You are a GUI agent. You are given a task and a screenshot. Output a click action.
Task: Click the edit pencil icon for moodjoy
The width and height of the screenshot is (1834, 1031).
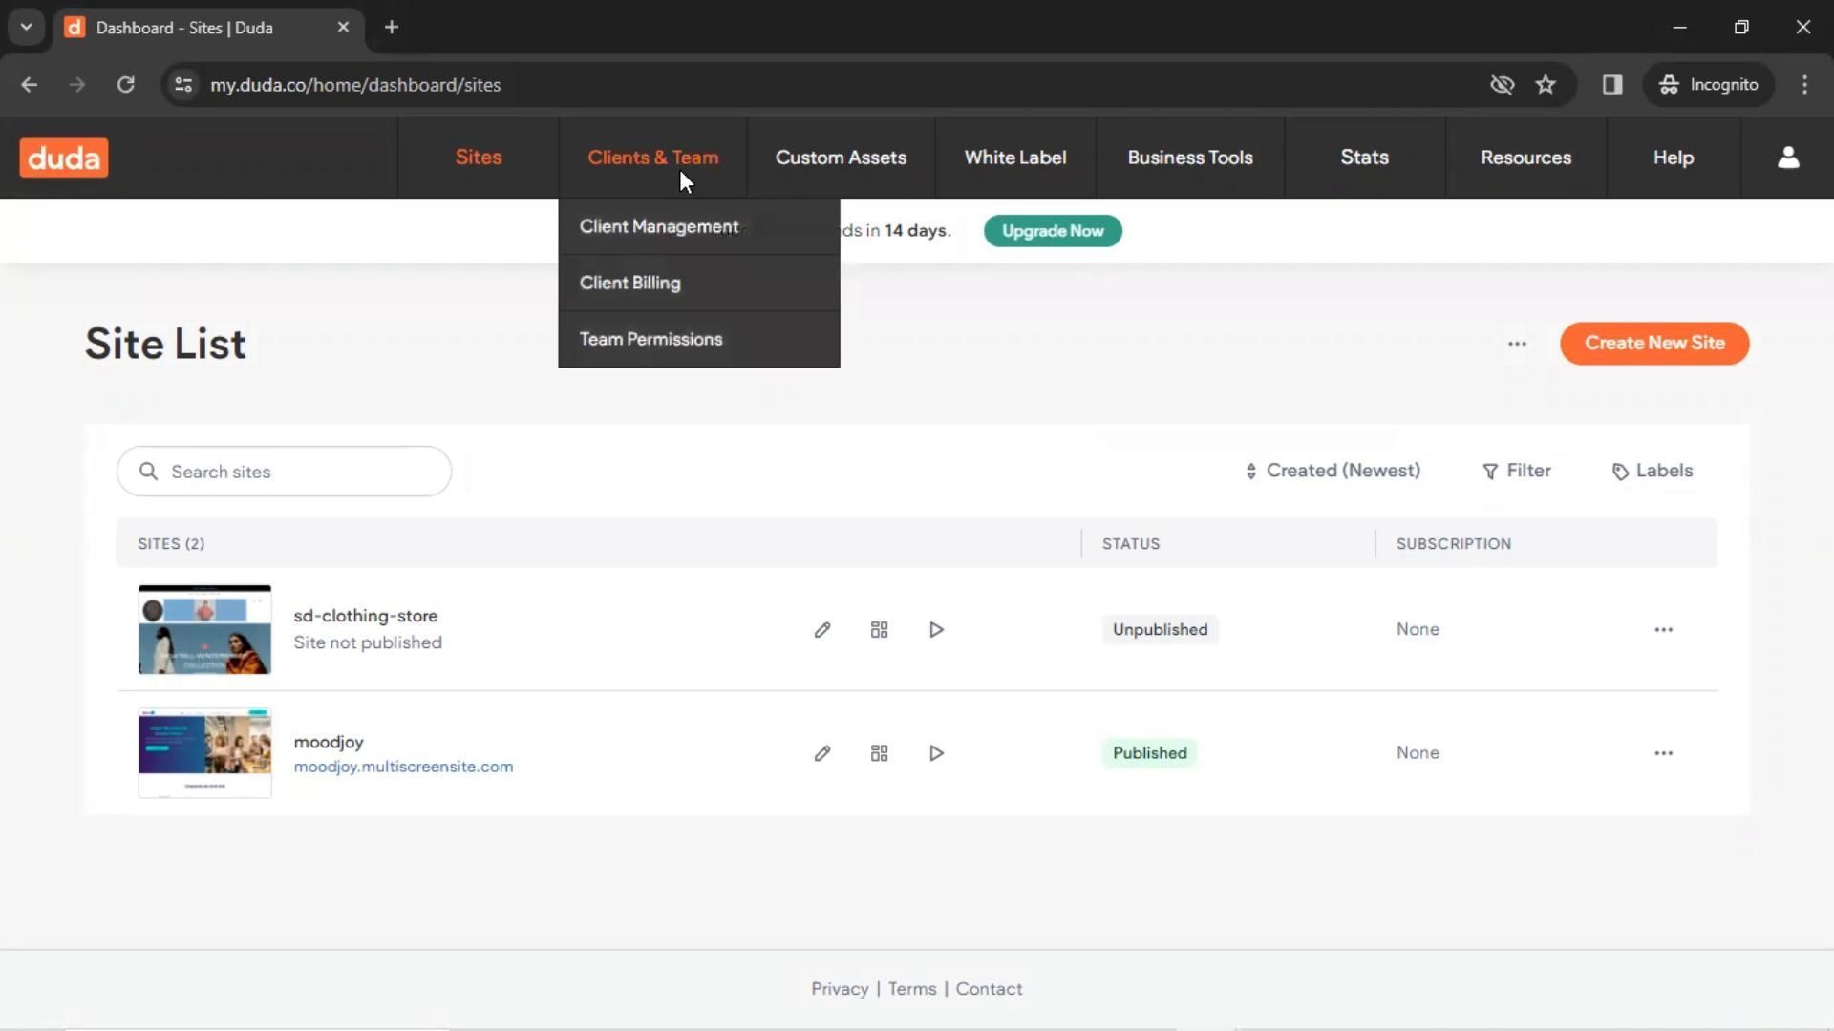coord(821,753)
